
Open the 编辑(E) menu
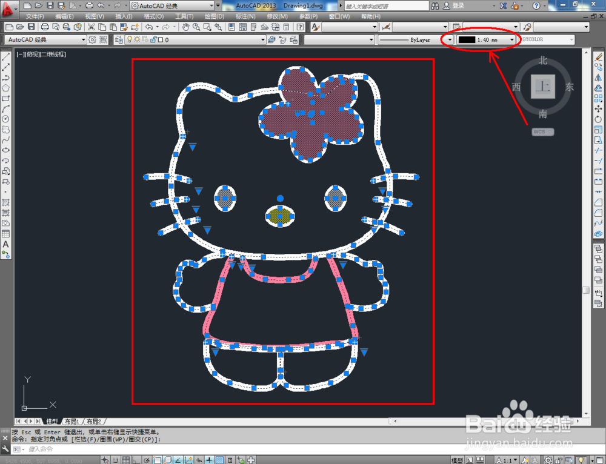[x=64, y=16]
